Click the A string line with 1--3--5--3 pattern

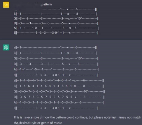pos(59,103)
